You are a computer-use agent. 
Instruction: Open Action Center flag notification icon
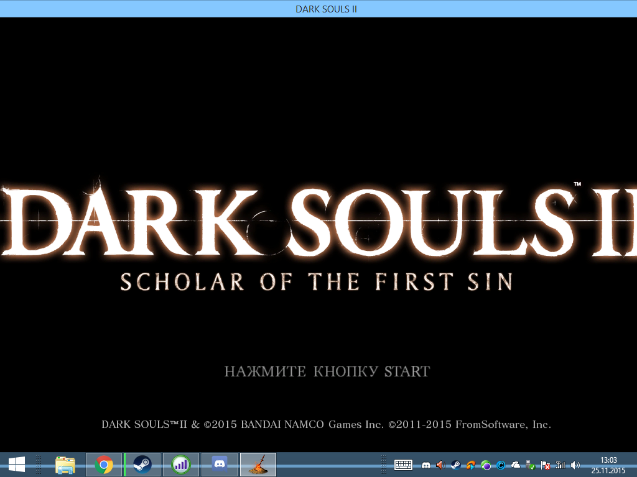546,465
